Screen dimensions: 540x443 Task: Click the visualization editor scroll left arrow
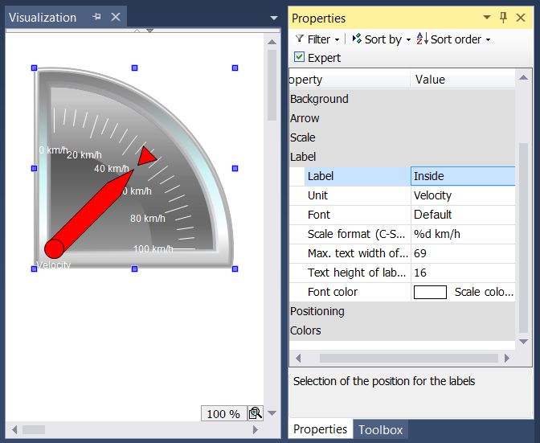[14, 429]
